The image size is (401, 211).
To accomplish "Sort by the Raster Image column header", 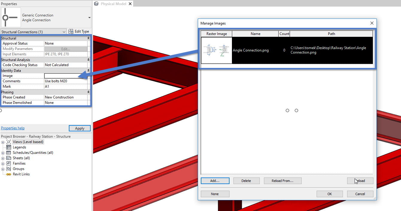I will 216,34.
